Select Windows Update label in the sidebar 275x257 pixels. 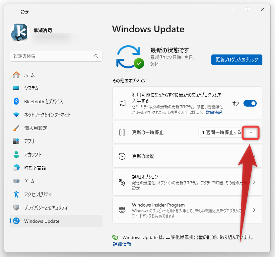click(42, 221)
